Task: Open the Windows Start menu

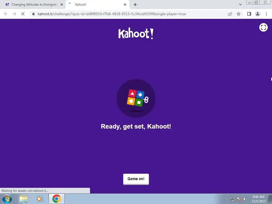Action: (x=7, y=199)
